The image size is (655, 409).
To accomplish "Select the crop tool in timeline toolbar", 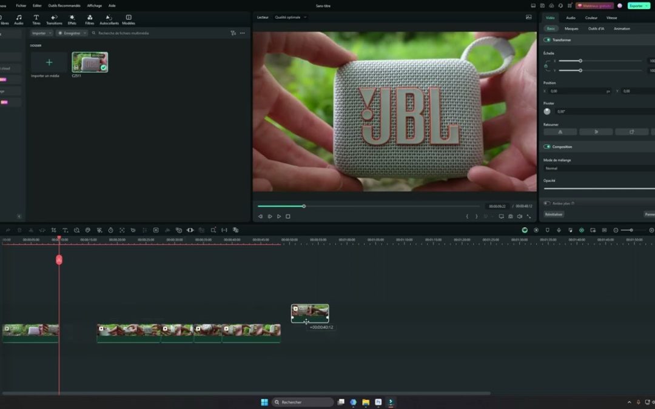I will point(53,230).
